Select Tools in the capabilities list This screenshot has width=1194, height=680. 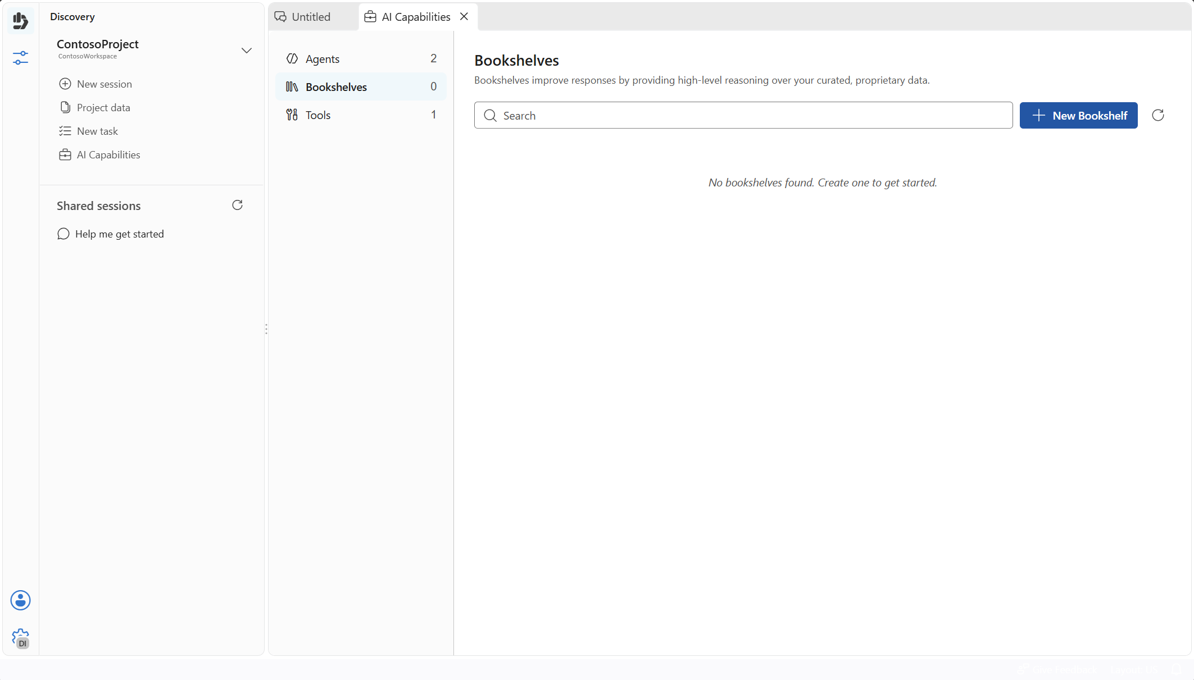pyautogui.click(x=361, y=115)
